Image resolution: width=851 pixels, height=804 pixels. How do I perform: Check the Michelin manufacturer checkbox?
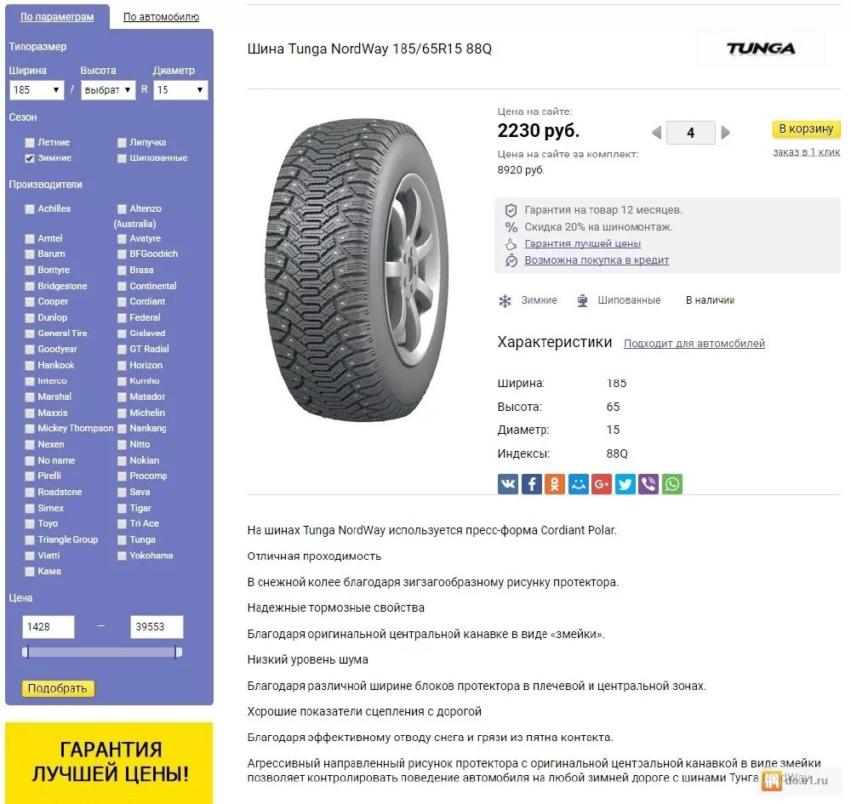point(122,413)
